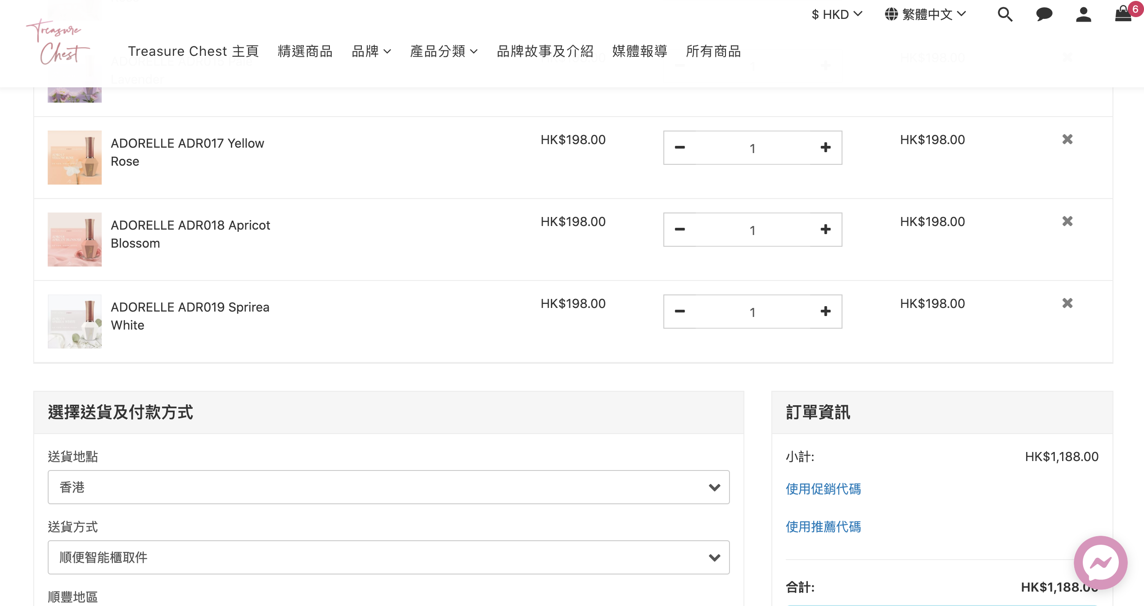Open ADR018 Apricot Blossom product thumbnail
The height and width of the screenshot is (606, 1144).
75,240
